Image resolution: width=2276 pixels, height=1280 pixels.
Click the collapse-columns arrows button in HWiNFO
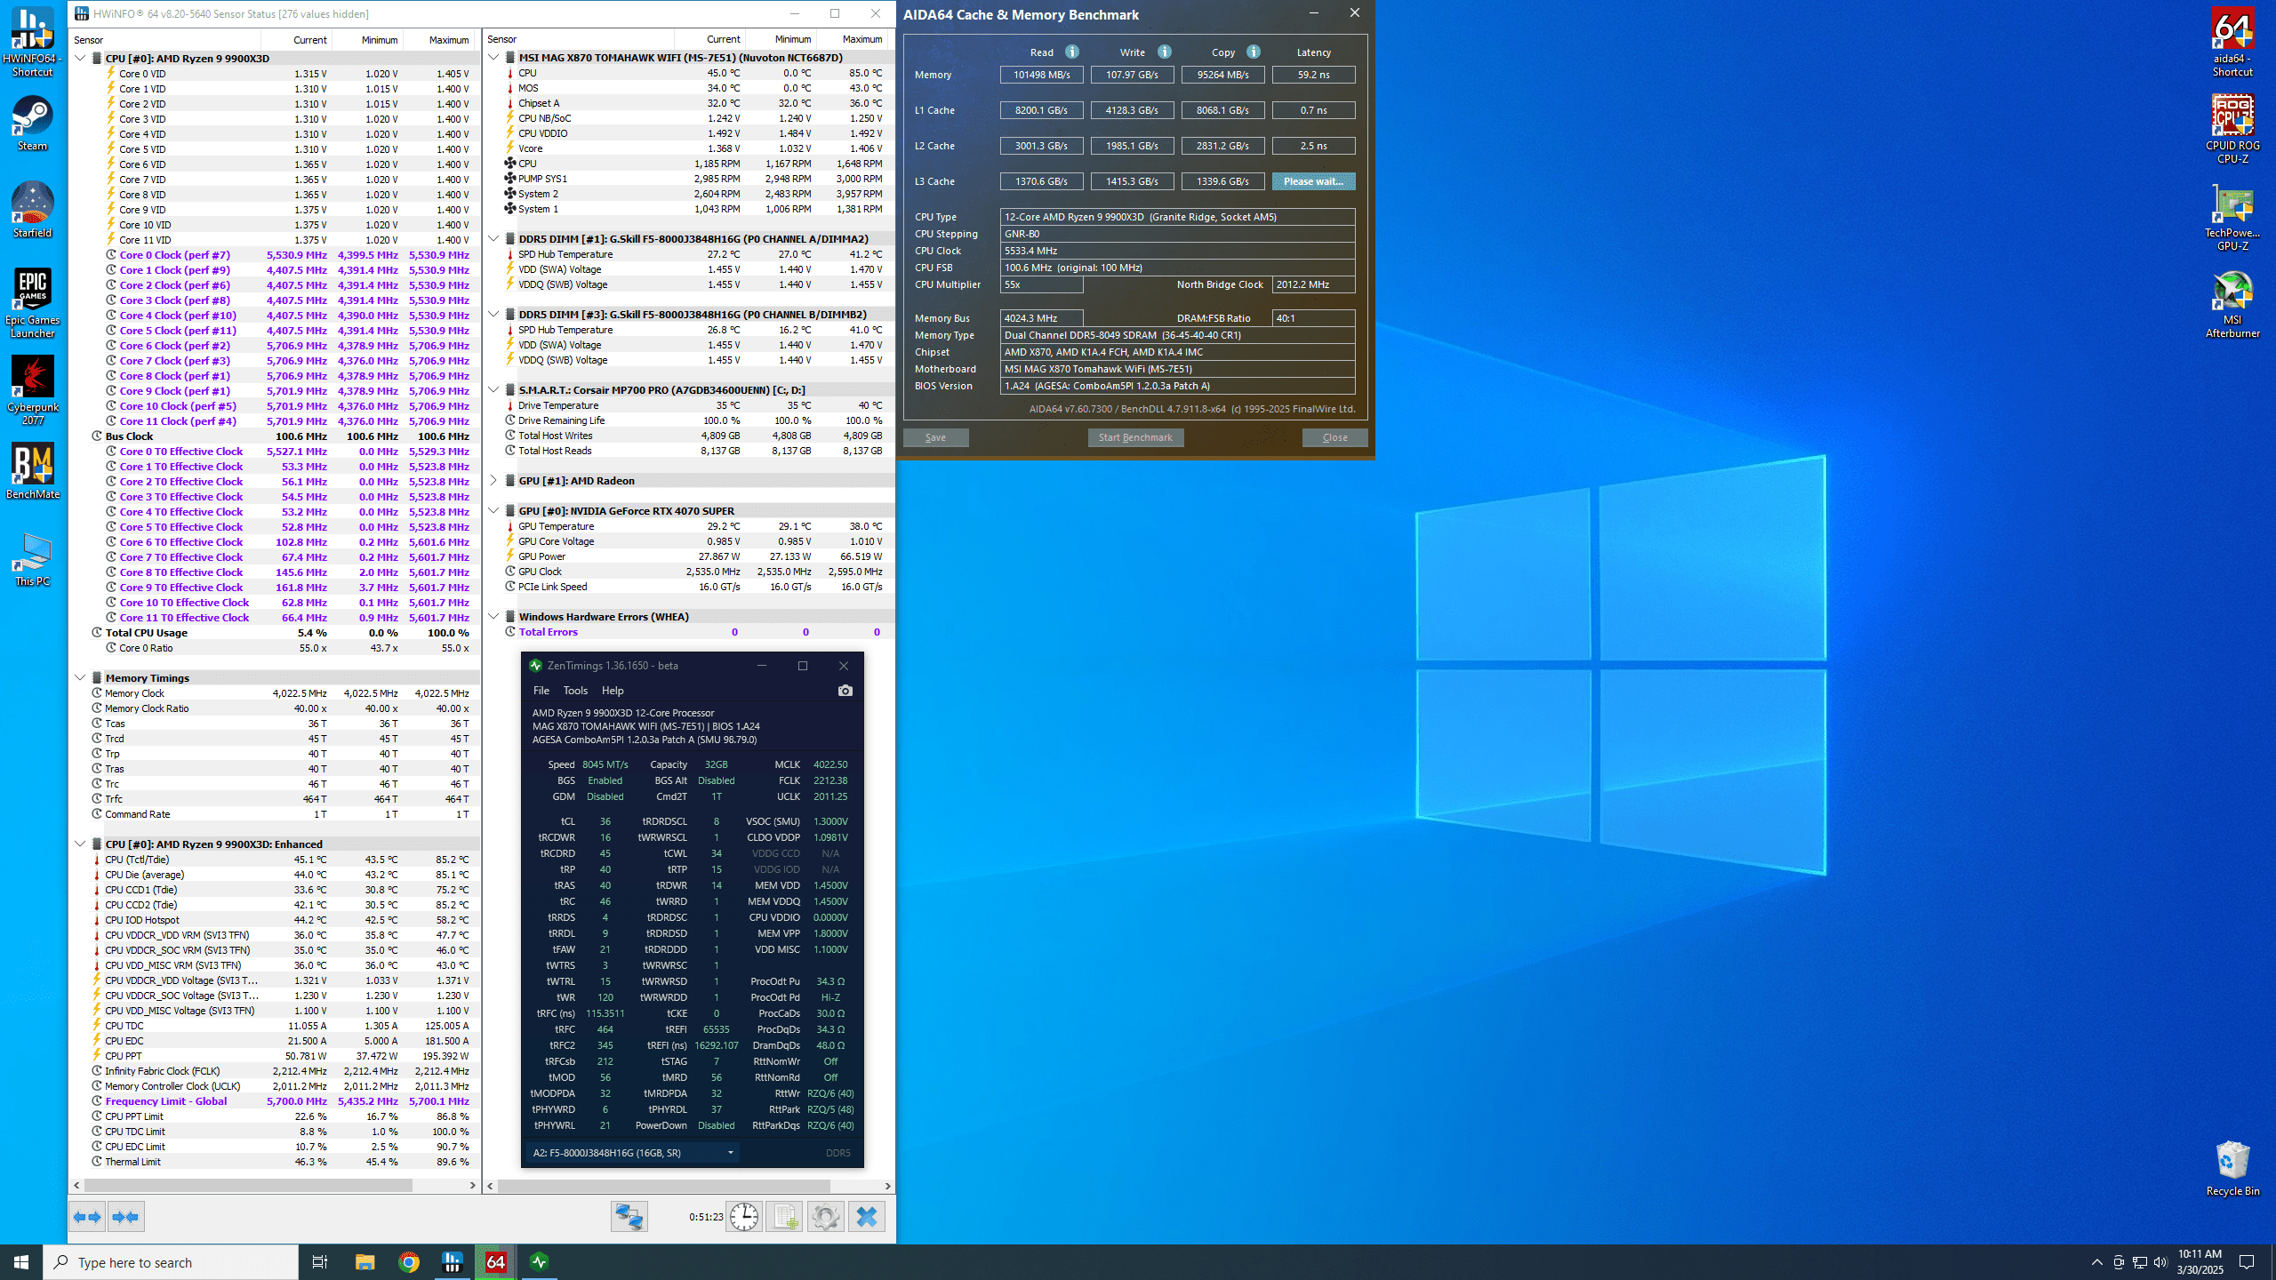click(125, 1216)
